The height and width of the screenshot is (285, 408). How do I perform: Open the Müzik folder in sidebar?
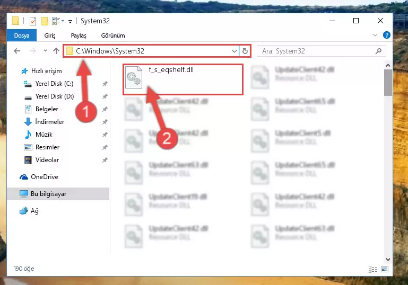tap(44, 135)
